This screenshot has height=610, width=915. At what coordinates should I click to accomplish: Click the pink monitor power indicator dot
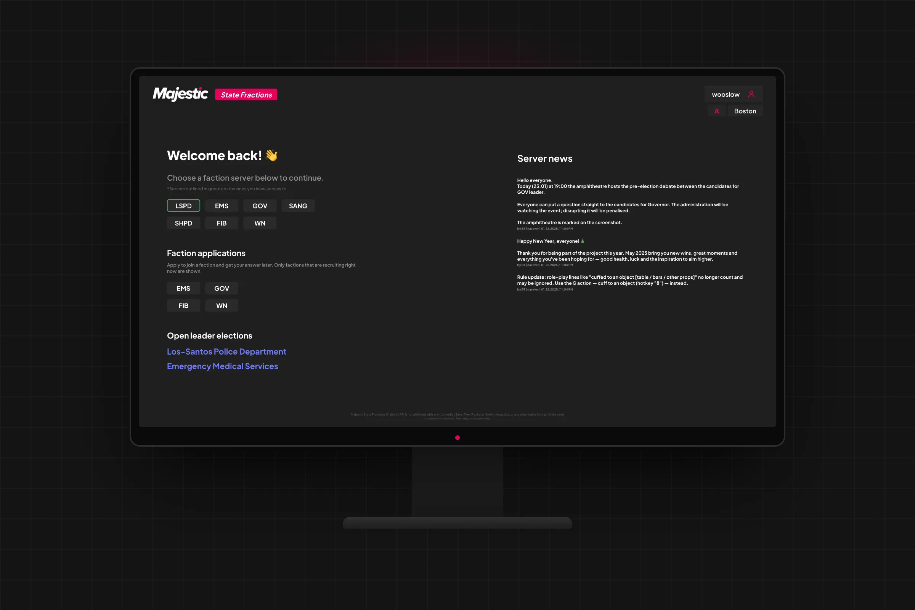pyautogui.click(x=457, y=438)
